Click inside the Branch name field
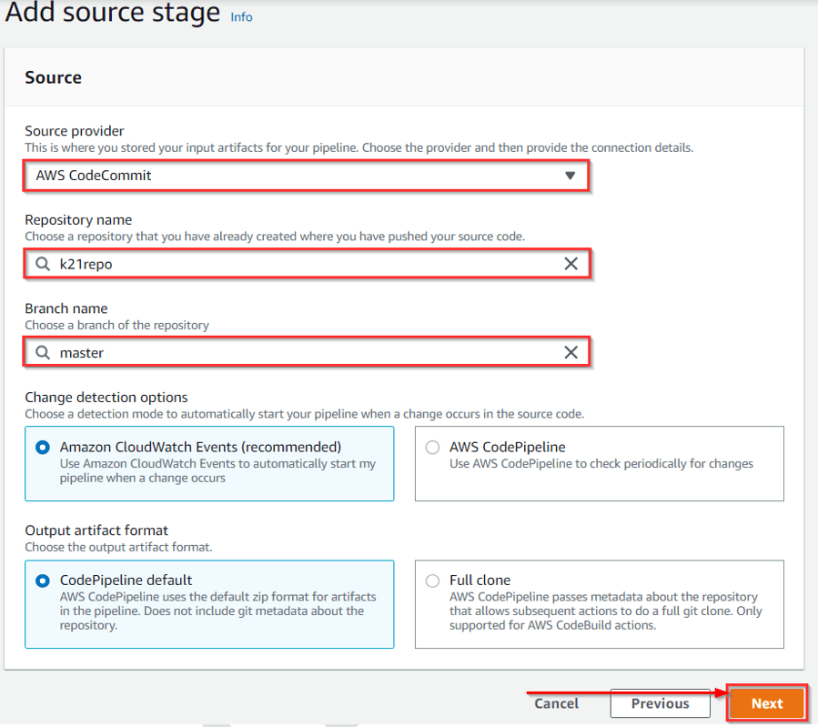This screenshot has height=727, width=818. (273, 352)
